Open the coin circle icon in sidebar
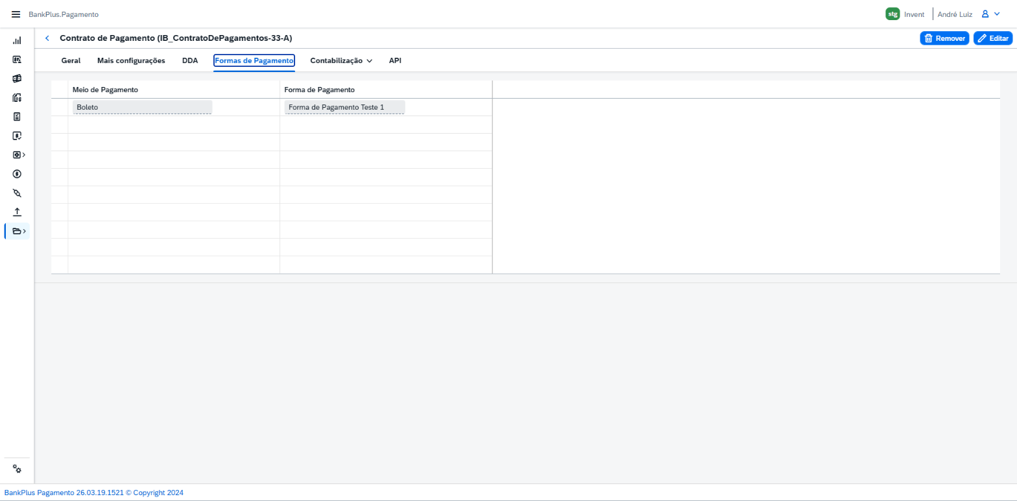The image size is (1017, 501). [x=17, y=174]
